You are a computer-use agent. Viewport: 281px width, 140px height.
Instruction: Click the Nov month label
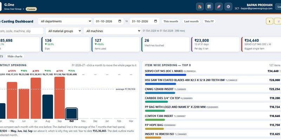pos(83,121)
